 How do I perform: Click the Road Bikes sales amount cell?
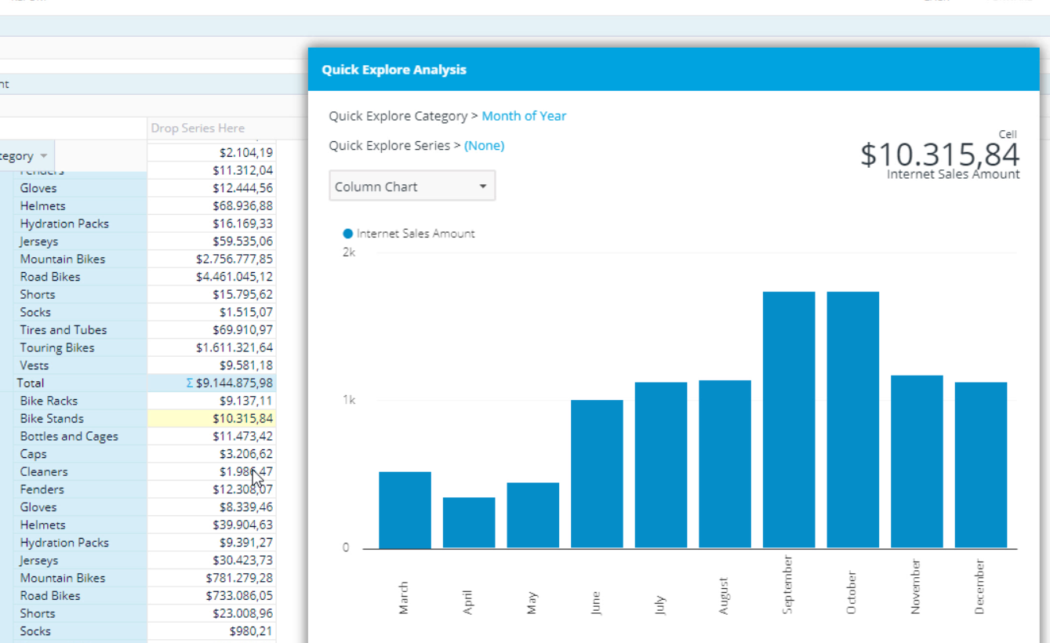[x=235, y=276]
